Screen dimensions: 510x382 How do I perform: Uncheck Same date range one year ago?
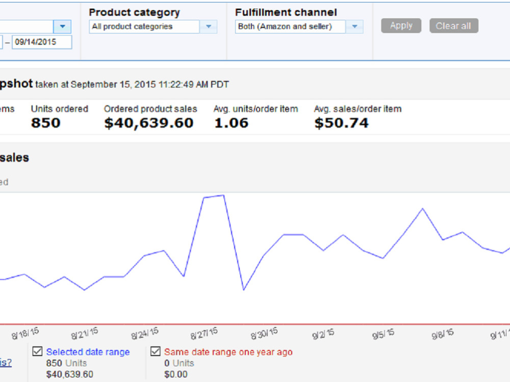coord(156,351)
